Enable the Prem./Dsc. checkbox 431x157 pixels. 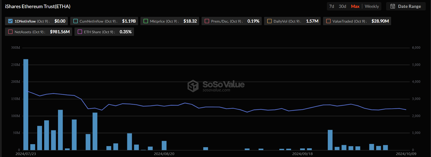tap(207, 21)
